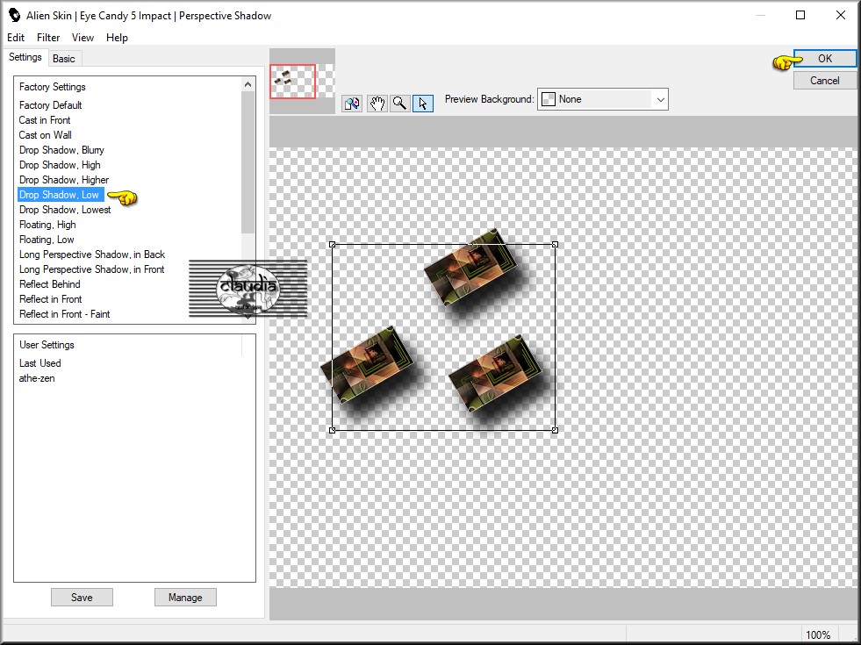Viewport: 861px width, 645px height.
Task: Select the Zoom magnifier tool
Action: point(399,104)
